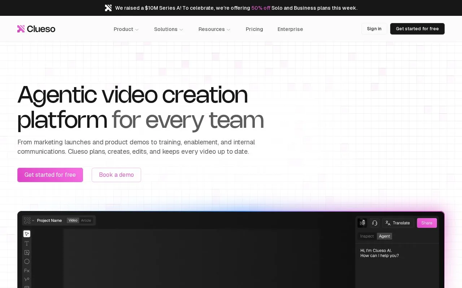
Task: Open the Fx effects tool
Action: (27, 270)
